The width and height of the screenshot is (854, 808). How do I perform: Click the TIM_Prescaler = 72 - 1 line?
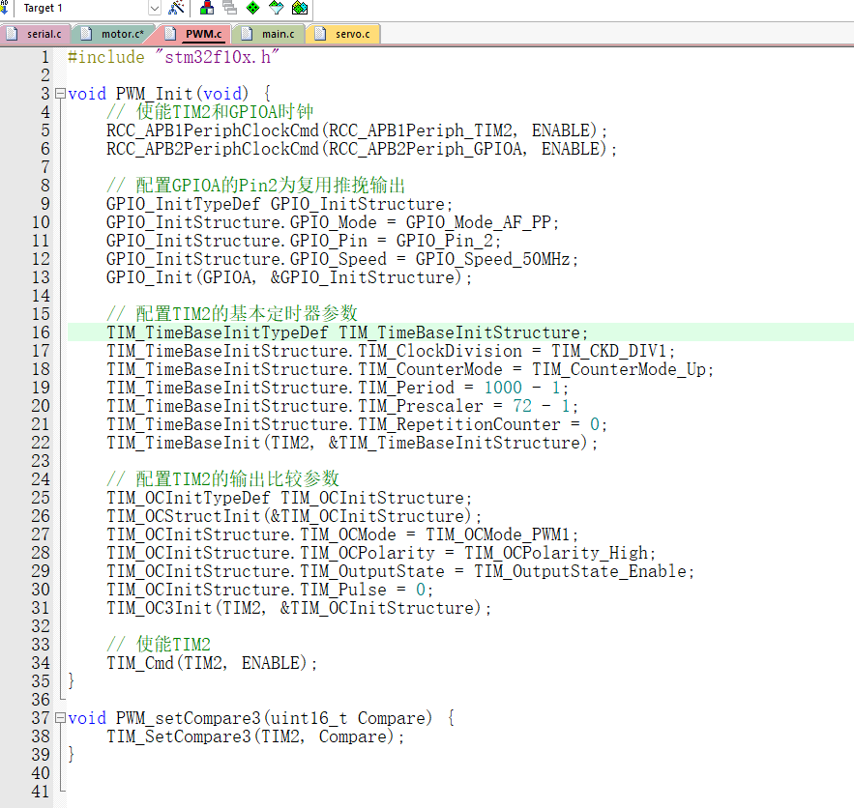pos(342,406)
